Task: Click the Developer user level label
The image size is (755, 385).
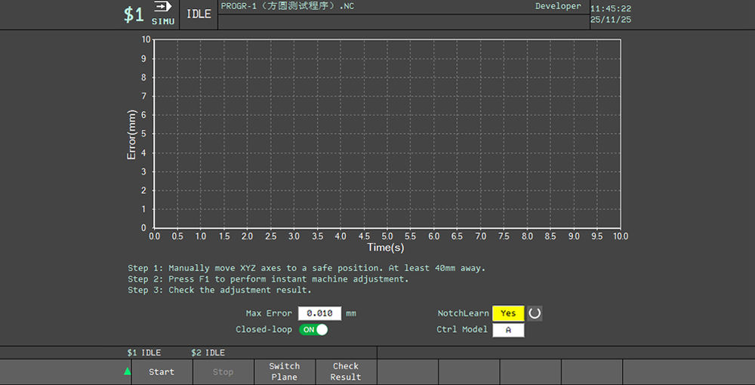Action: [558, 6]
